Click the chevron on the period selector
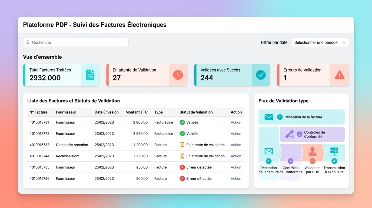Image resolution: width=372 pixels, height=208 pixels. click(x=344, y=42)
